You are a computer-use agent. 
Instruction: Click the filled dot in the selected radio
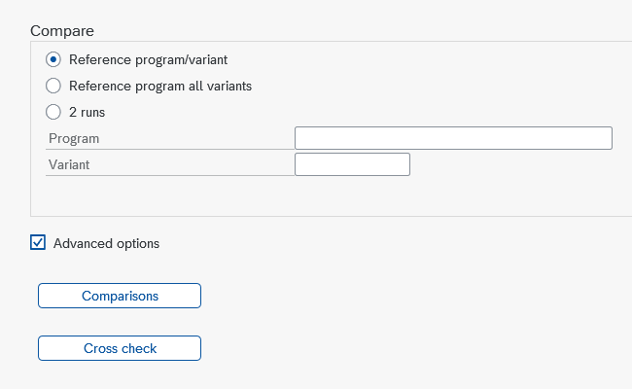click(x=53, y=59)
